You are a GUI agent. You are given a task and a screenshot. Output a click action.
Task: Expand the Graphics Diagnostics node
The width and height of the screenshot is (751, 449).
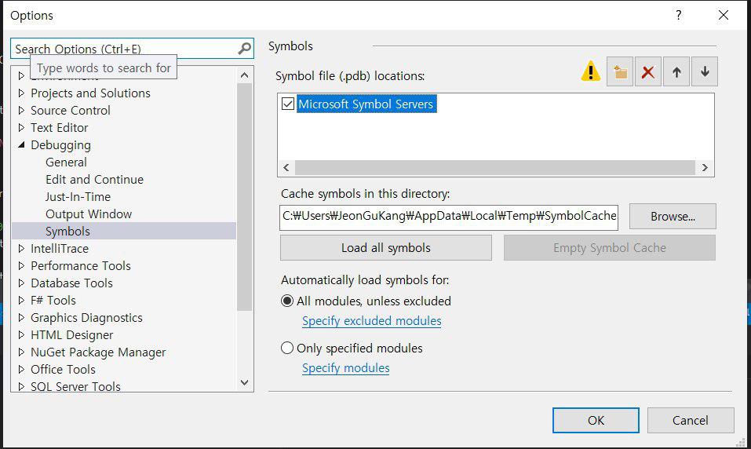[21, 317]
